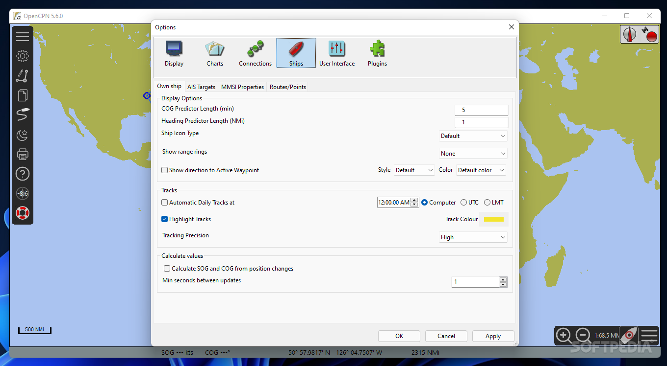Viewport: 667px width, 366px height.
Task: Open the waypoint direction Style dropdown
Action: point(414,170)
